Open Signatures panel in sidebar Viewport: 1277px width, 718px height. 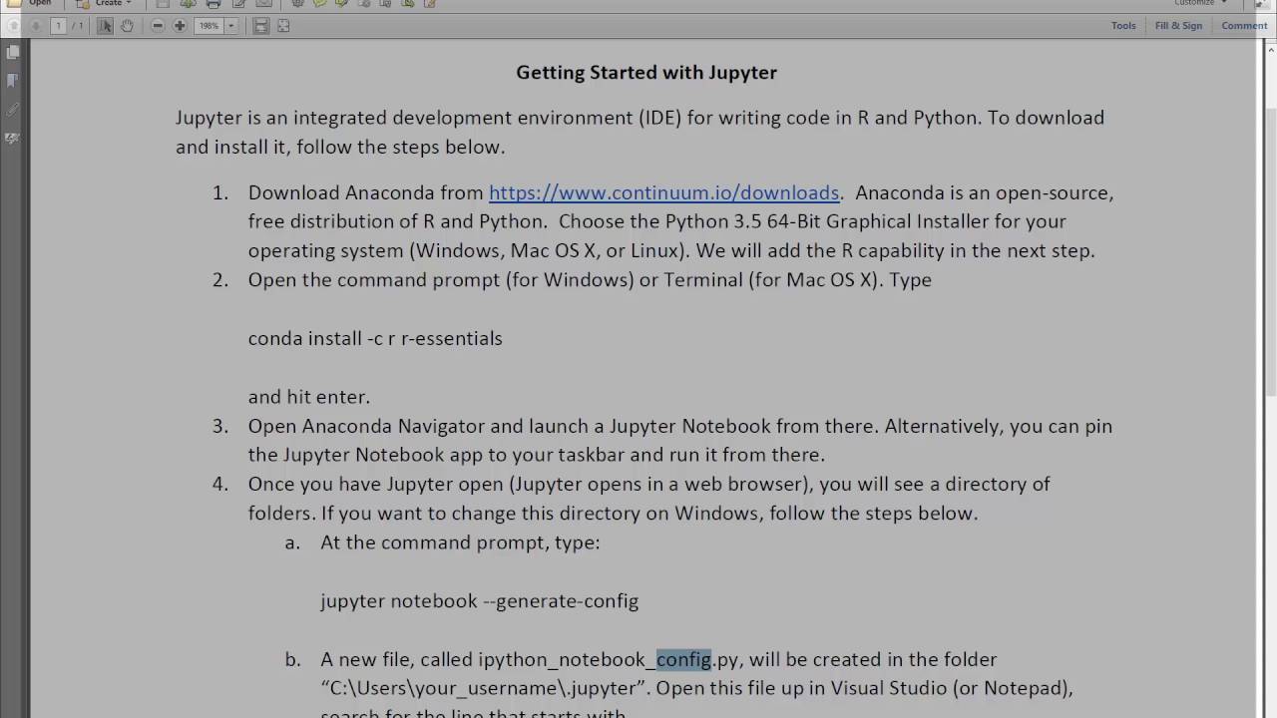tap(12, 139)
